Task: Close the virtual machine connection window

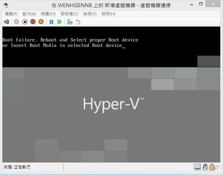Action: coord(213,4)
